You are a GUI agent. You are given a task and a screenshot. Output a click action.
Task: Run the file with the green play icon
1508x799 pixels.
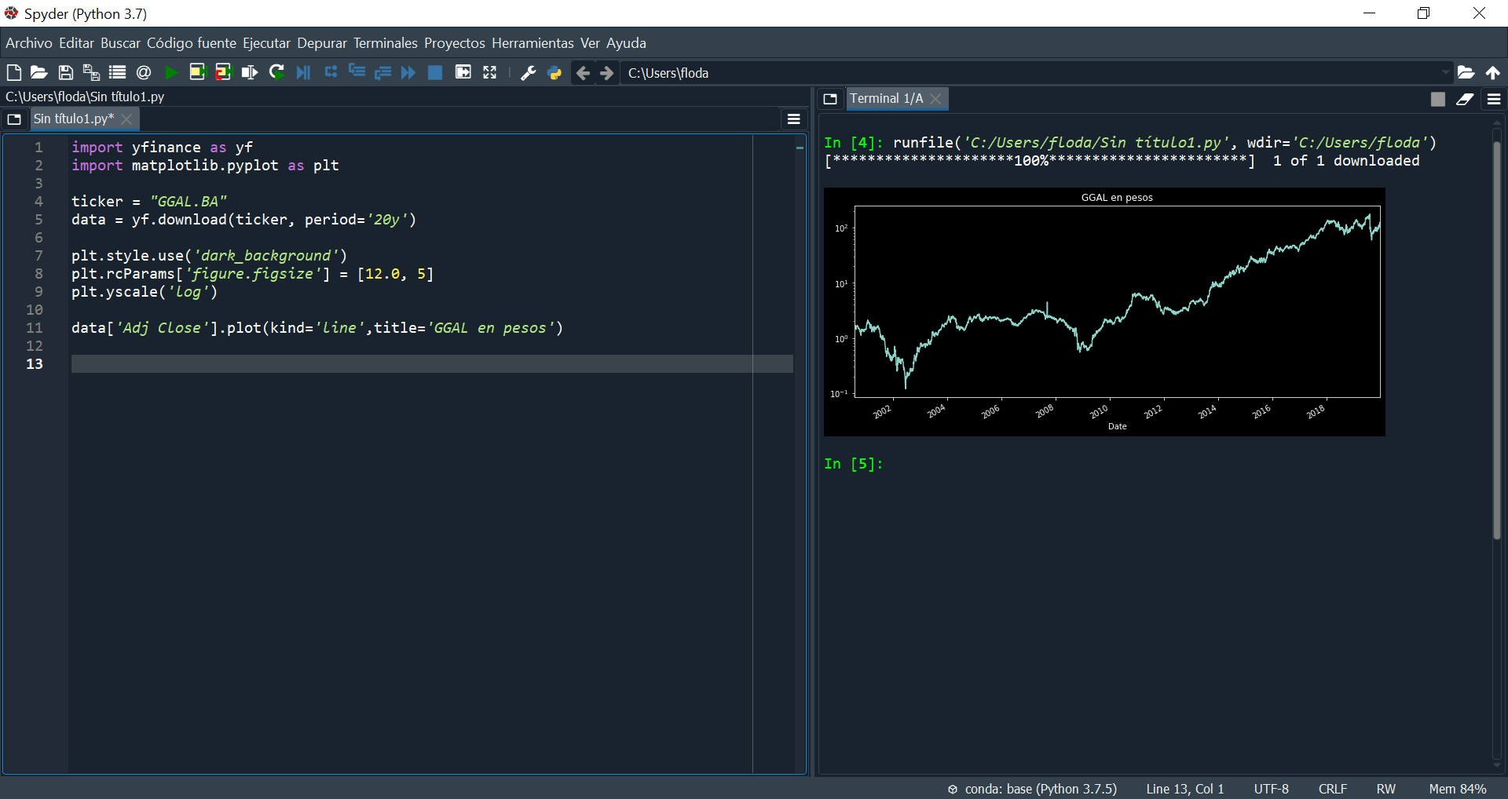click(171, 73)
